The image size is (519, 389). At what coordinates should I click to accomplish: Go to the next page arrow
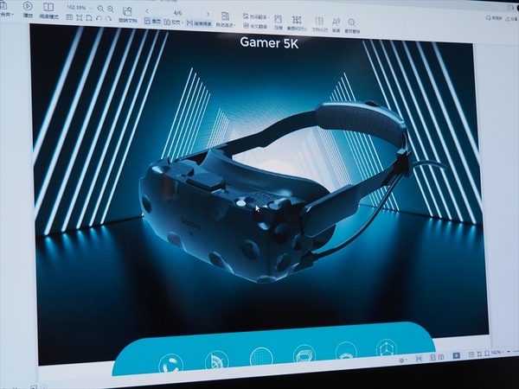click(x=208, y=14)
